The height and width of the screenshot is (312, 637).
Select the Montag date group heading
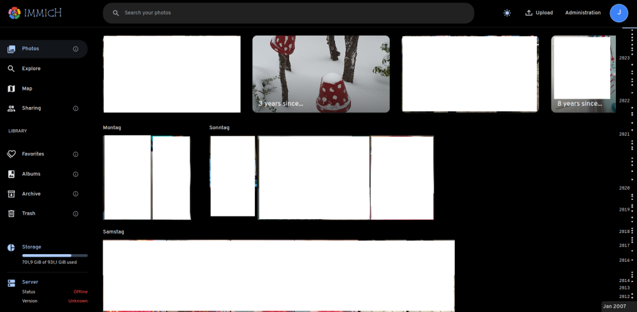pos(111,127)
